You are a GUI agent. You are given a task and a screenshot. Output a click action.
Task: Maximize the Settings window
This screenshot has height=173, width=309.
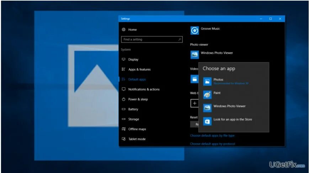271,19
